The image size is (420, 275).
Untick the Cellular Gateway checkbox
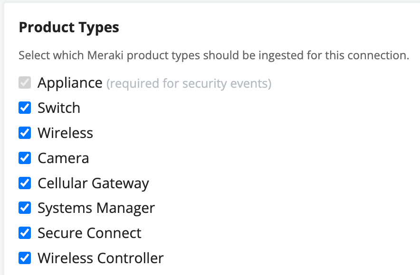tap(25, 183)
